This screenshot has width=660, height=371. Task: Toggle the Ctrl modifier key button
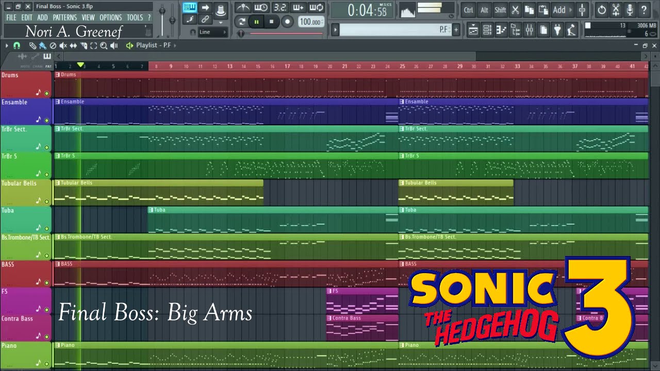(x=468, y=10)
